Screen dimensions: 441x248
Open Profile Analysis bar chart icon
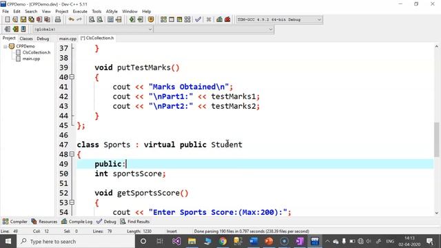(x=219, y=19)
